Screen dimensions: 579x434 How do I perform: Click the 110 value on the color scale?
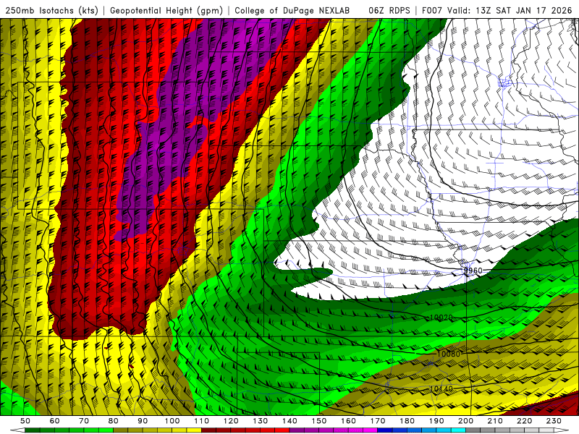point(202,421)
